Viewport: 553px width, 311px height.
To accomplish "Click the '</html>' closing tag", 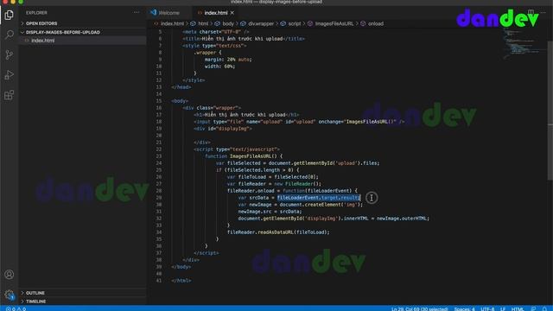I will (x=181, y=281).
